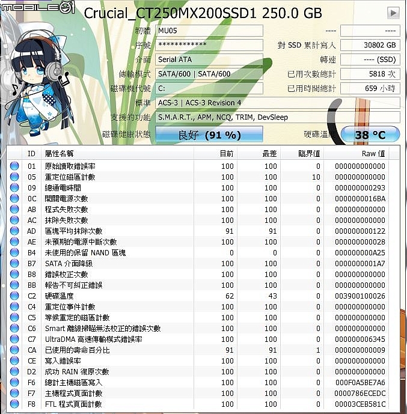Image resolution: width=407 pixels, height=414 pixels.
Task: Click the status orb in row BB
Action: (14, 285)
